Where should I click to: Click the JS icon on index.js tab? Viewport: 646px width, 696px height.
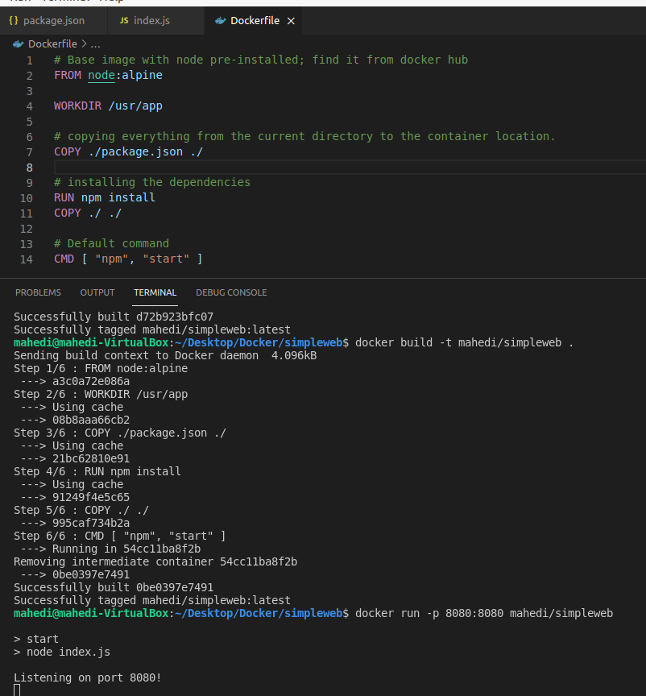point(124,20)
